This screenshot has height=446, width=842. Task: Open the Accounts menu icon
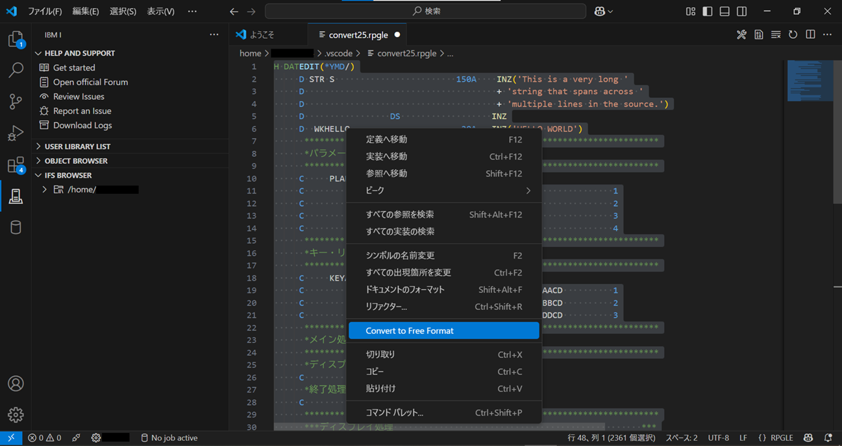(16, 384)
